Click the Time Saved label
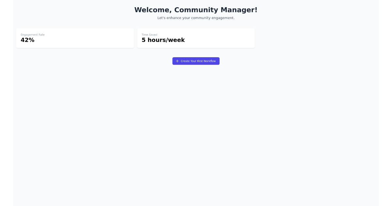The image size is (392, 206). coord(149,35)
